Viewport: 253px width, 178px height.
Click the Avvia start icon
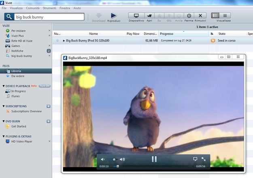179,16
